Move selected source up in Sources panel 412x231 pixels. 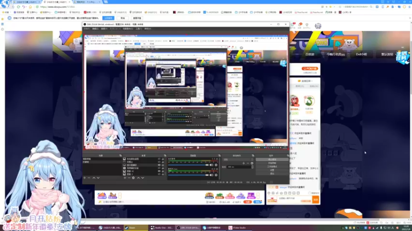139,178
